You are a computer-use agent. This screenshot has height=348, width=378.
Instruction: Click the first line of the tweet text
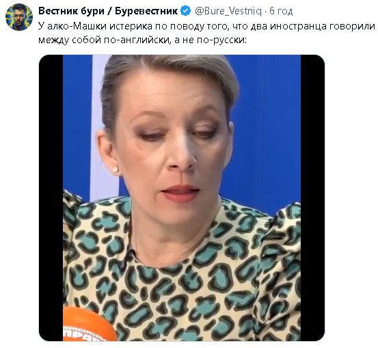207,26
